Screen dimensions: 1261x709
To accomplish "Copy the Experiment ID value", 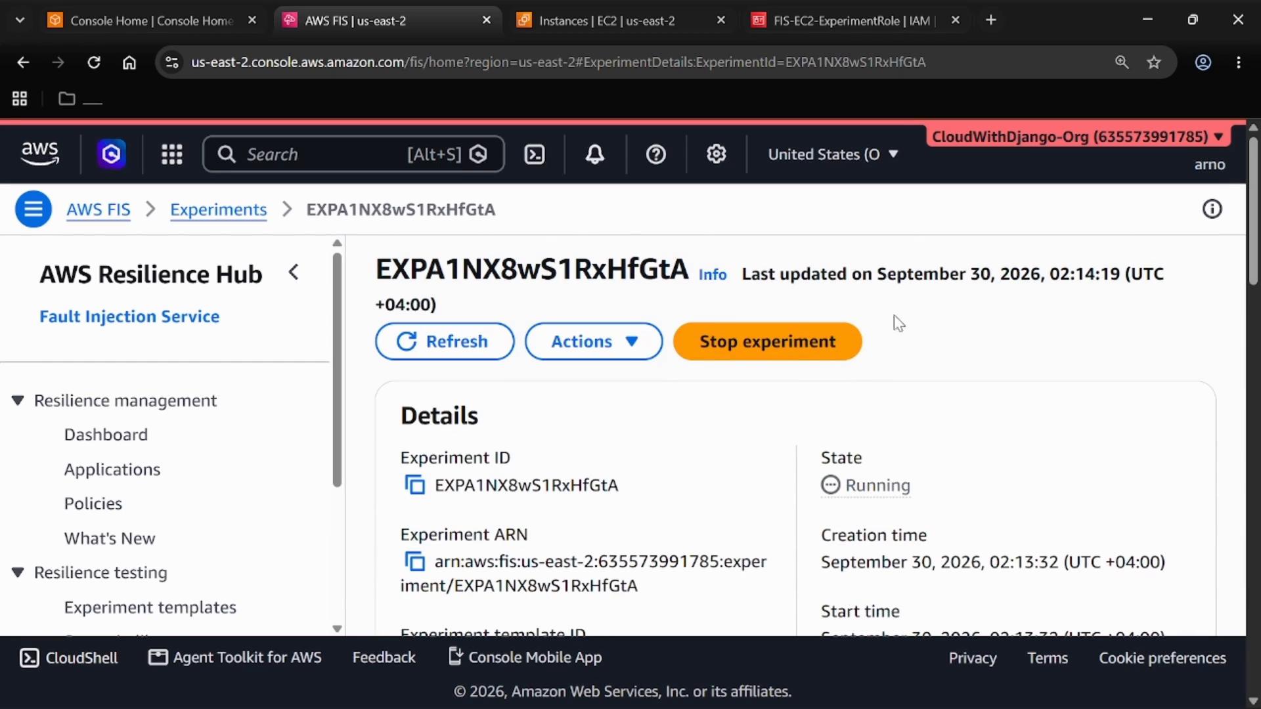I will [x=414, y=485].
